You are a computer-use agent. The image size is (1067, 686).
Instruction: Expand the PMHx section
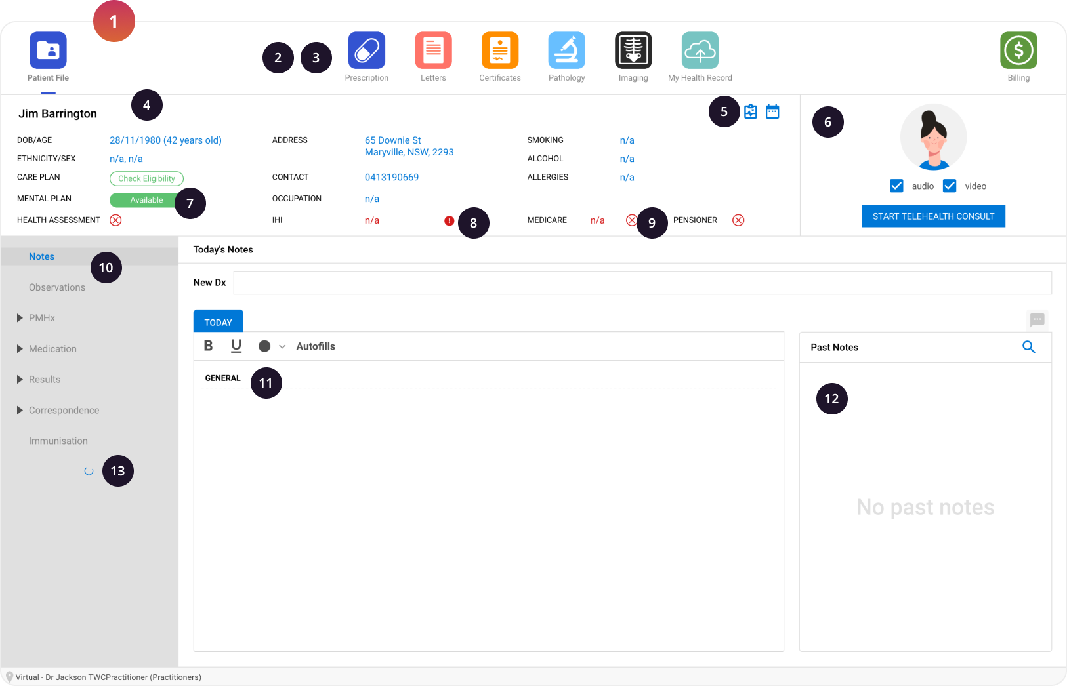[20, 318]
